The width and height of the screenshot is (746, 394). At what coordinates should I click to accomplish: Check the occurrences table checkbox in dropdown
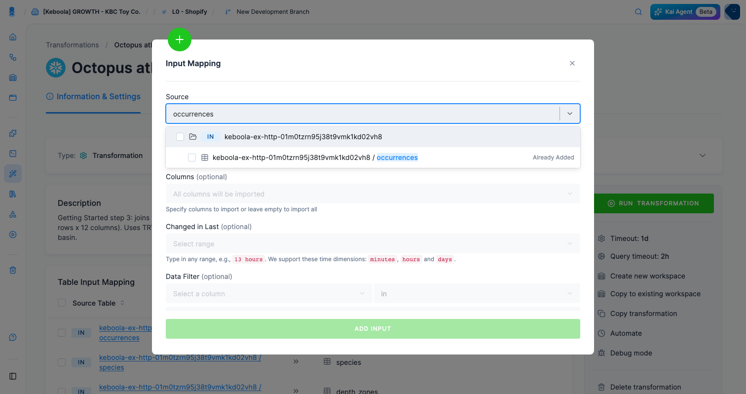pos(192,158)
